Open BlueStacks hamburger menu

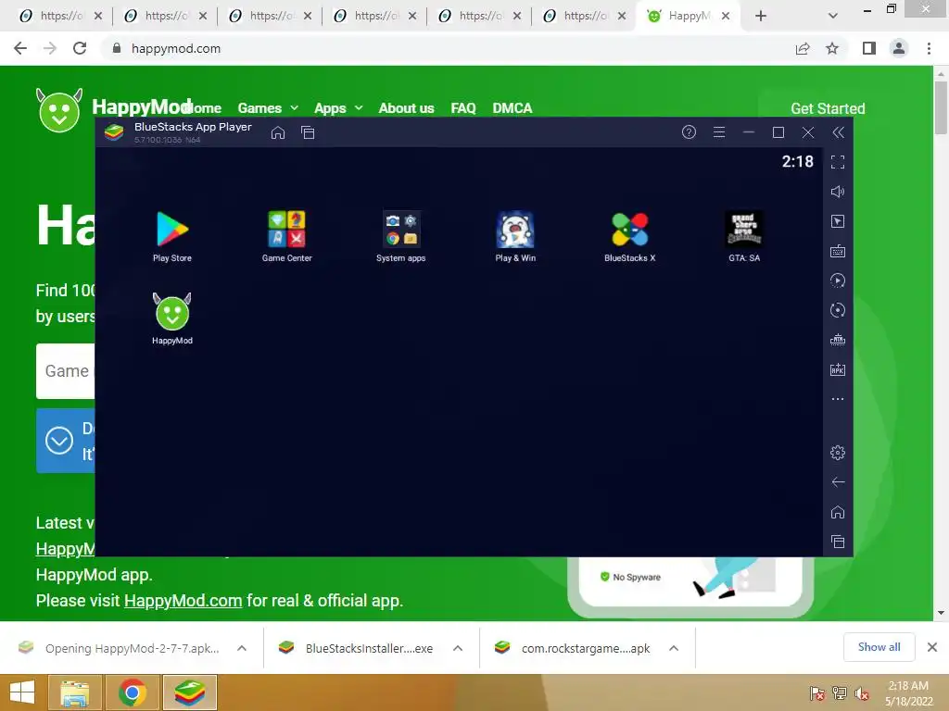click(x=719, y=132)
